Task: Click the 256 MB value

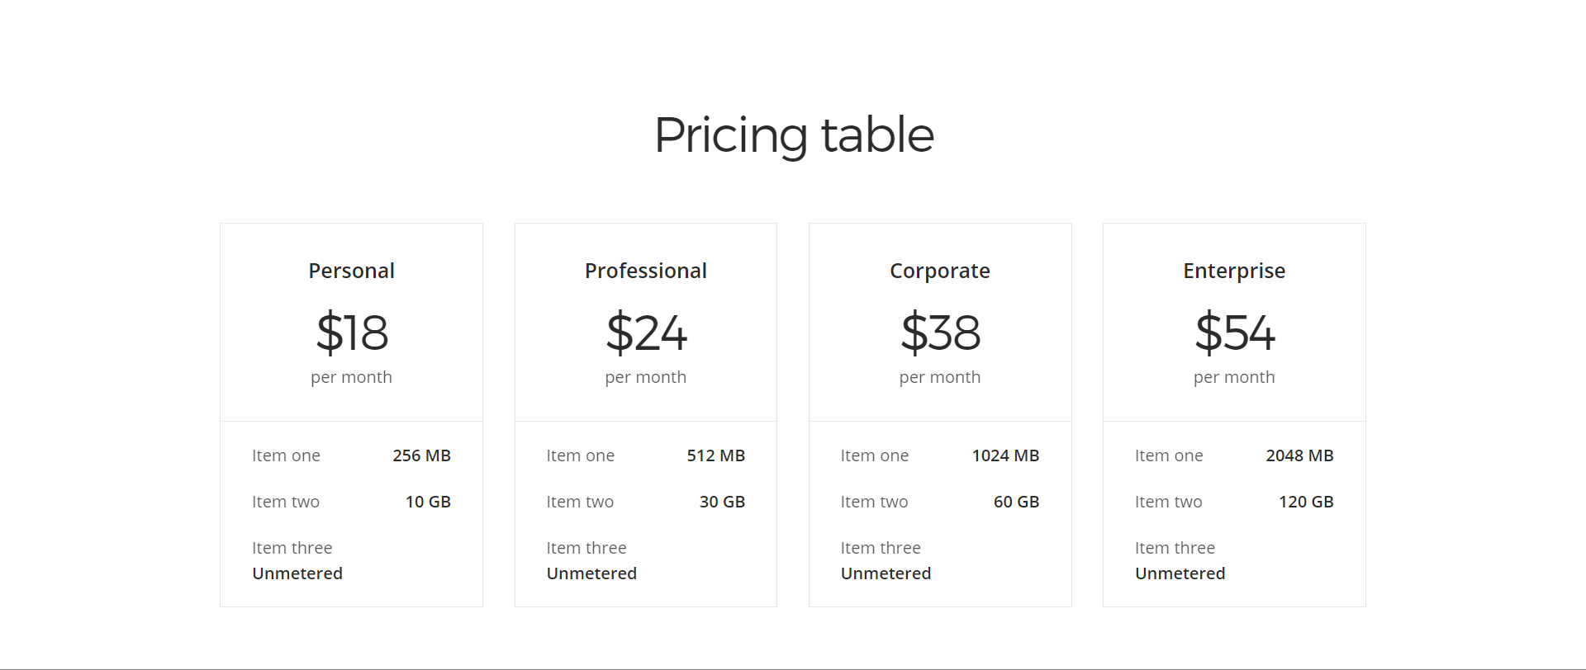Action: pyautogui.click(x=421, y=455)
